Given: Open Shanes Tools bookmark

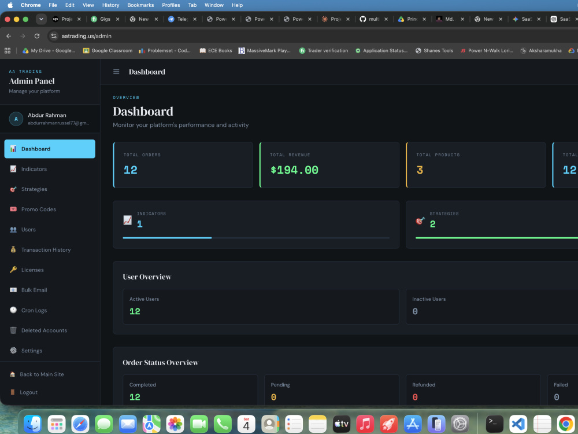Looking at the screenshot, I should click(434, 50).
